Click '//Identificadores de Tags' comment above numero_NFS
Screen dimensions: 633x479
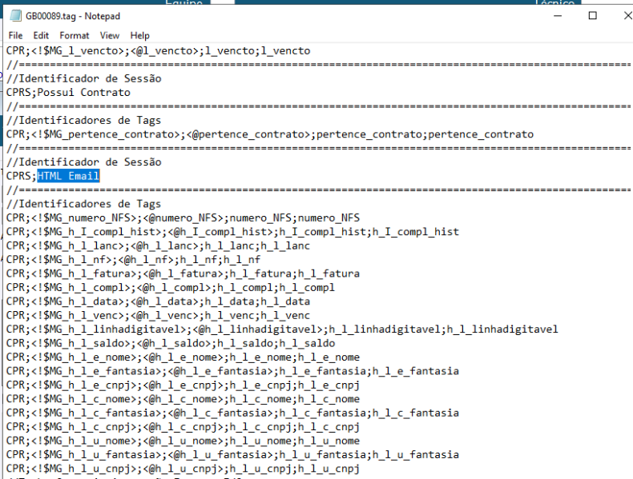(x=83, y=204)
